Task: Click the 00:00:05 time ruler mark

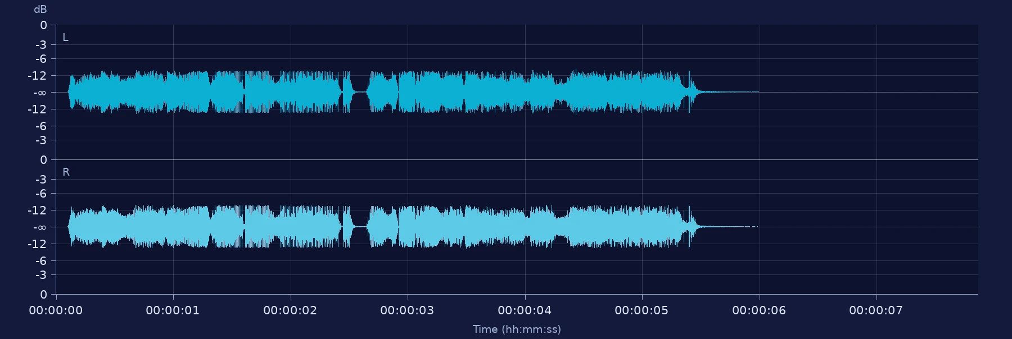Action: (x=641, y=310)
